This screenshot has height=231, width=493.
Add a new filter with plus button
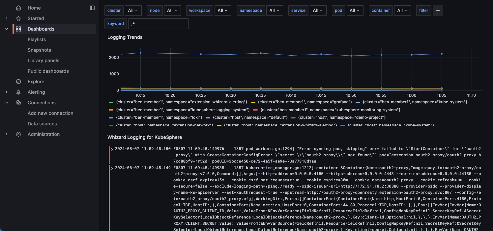[438, 11]
